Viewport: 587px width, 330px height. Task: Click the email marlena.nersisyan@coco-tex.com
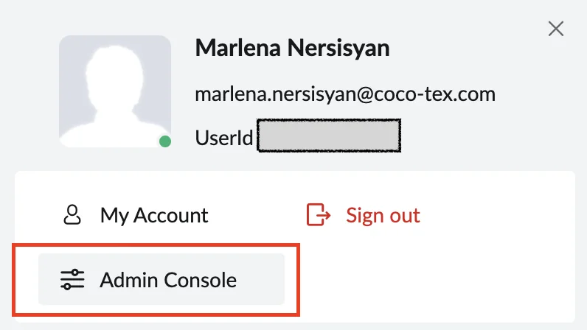coord(345,94)
